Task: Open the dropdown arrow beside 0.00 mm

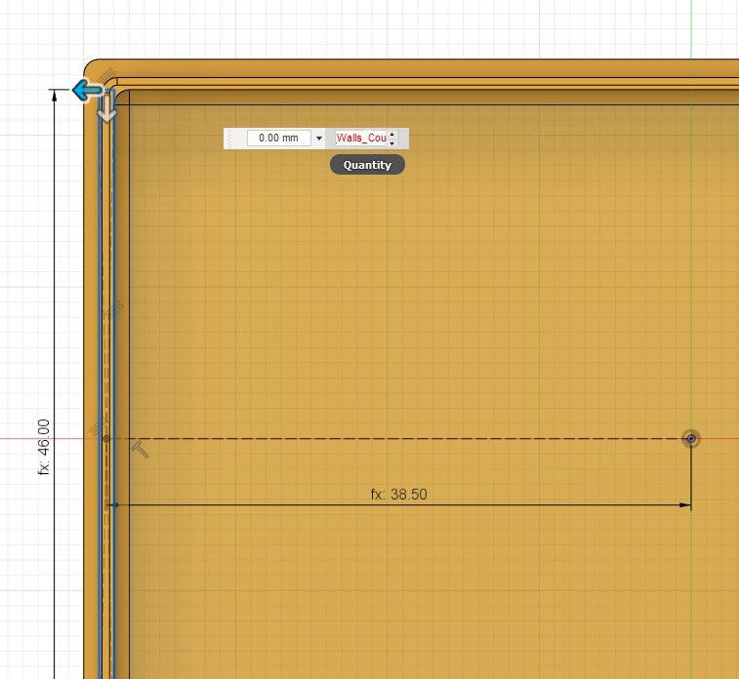Action: pos(319,138)
